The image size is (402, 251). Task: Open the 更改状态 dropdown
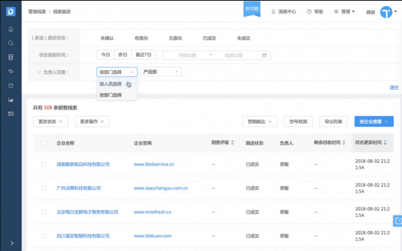click(50, 121)
